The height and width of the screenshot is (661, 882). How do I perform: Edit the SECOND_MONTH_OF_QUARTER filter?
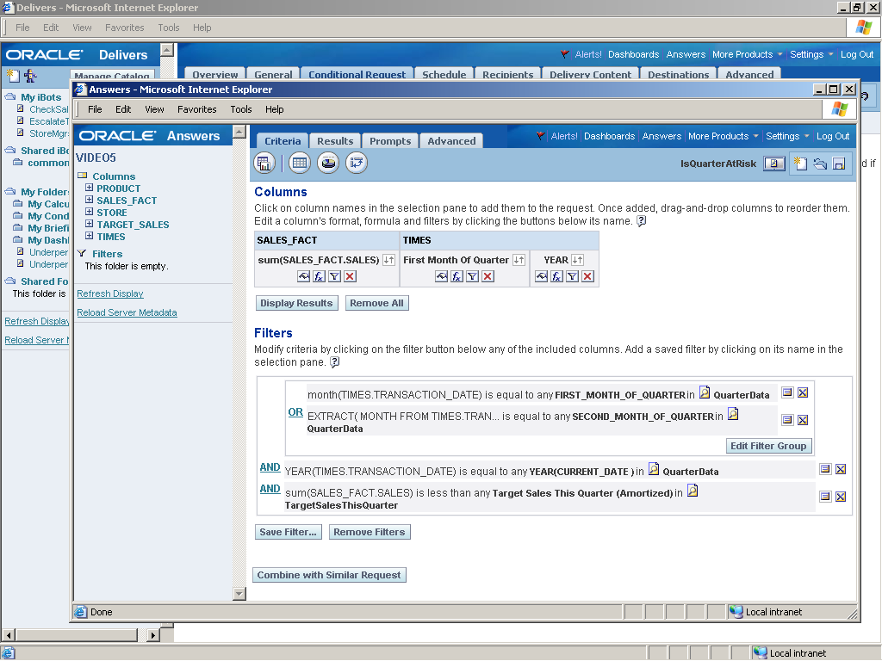click(787, 419)
